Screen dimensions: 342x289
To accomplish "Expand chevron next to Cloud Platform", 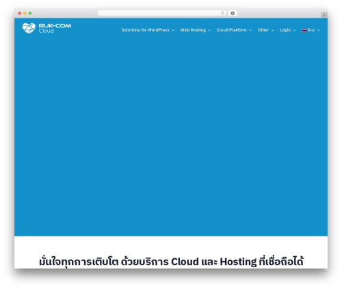I will click(250, 30).
